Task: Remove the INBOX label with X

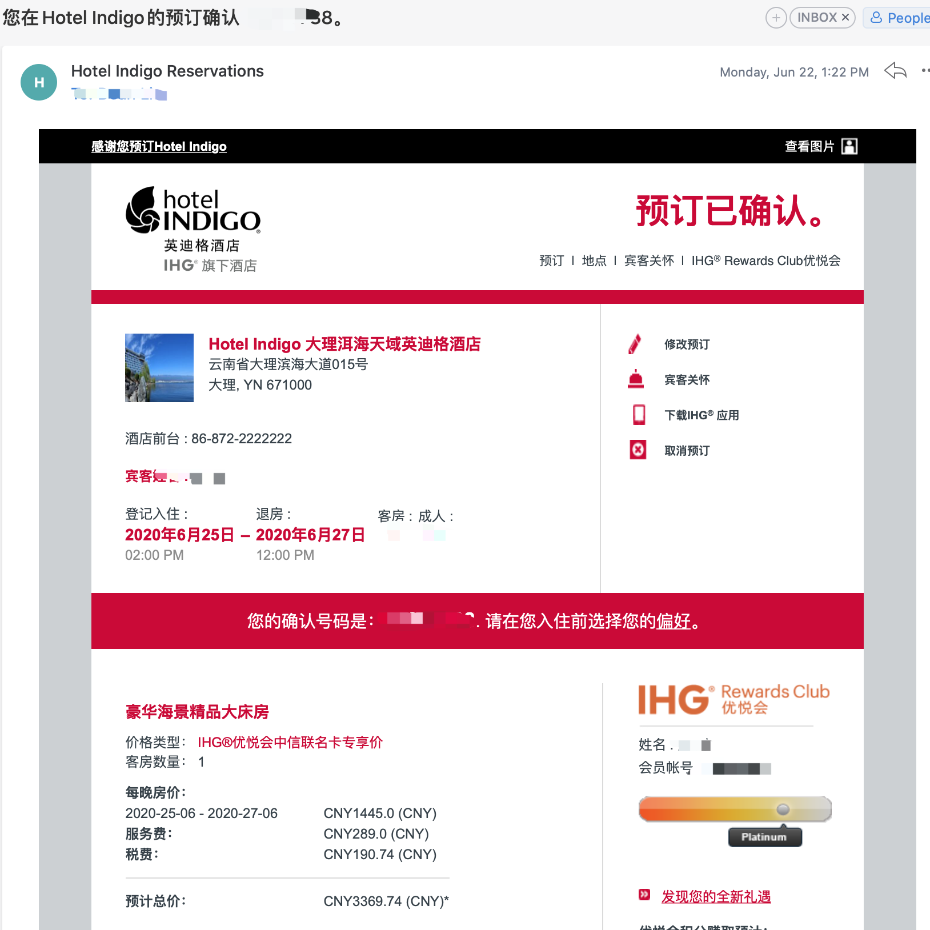Action: [x=845, y=18]
